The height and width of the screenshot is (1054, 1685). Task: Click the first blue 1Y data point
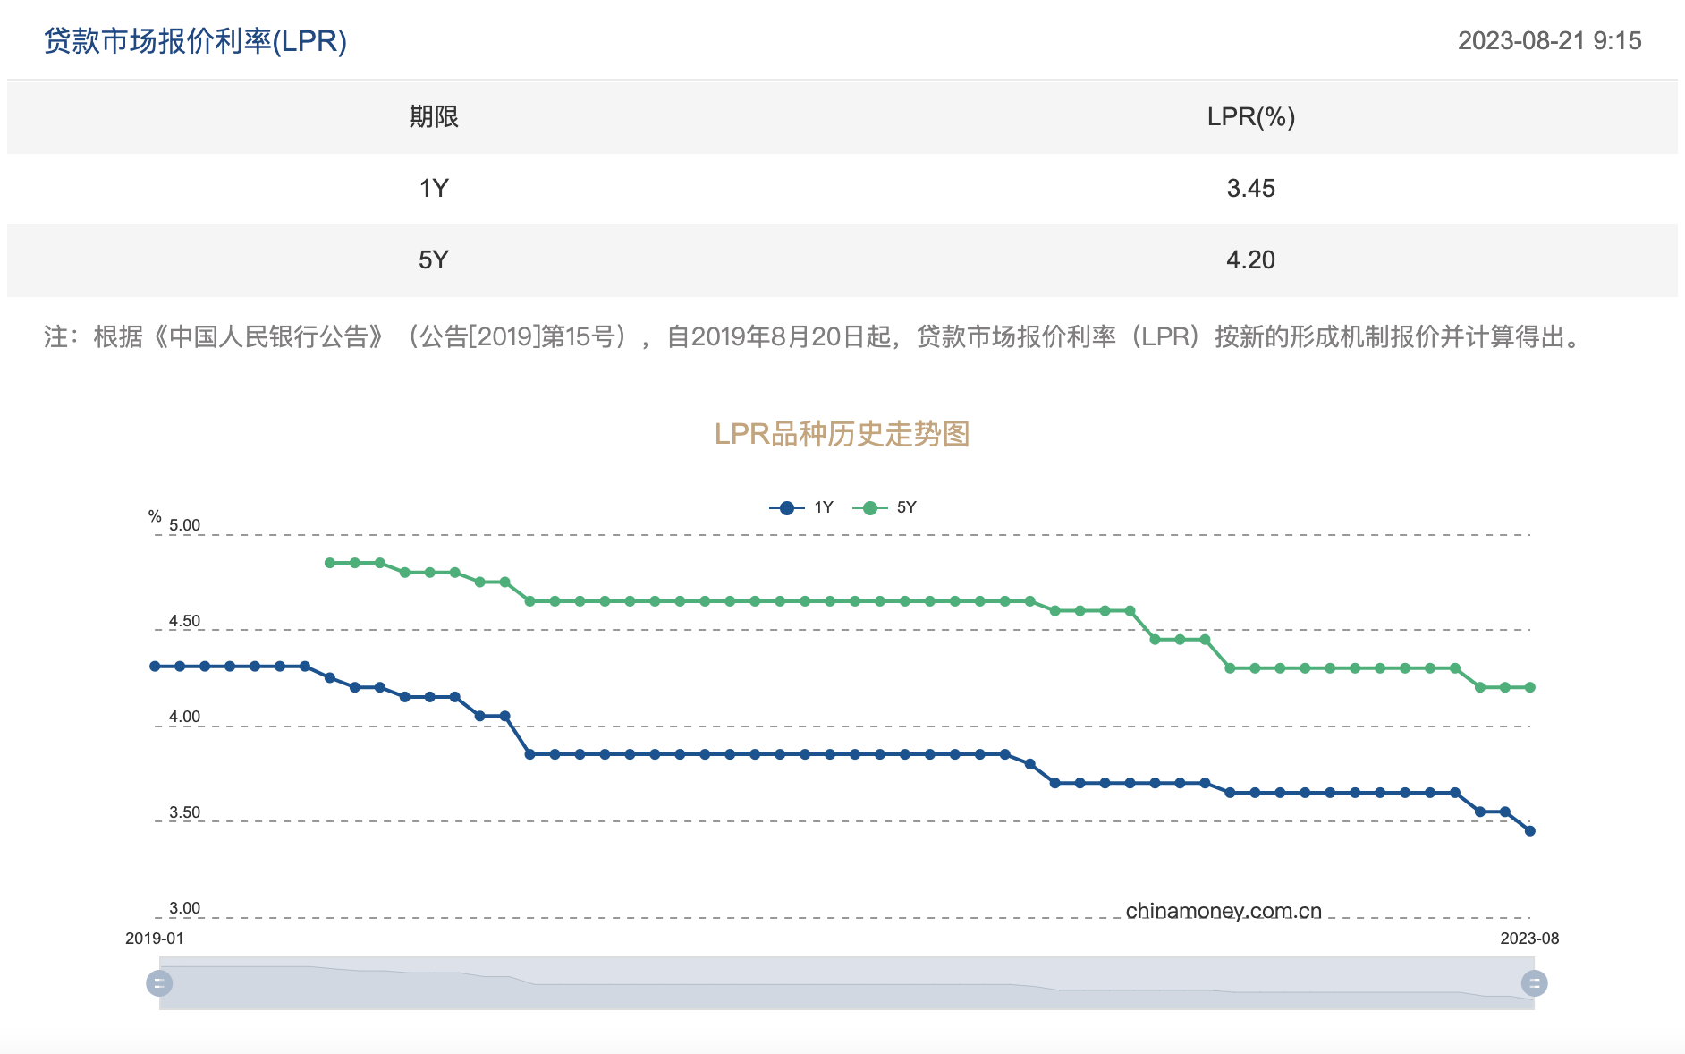[x=155, y=667]
